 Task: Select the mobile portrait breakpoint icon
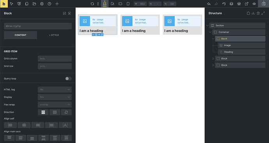click(x=128, y=4)
